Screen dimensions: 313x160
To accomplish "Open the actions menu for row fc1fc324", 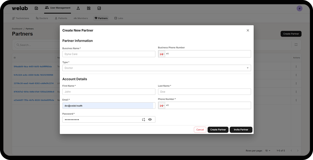I will (296, 75).
